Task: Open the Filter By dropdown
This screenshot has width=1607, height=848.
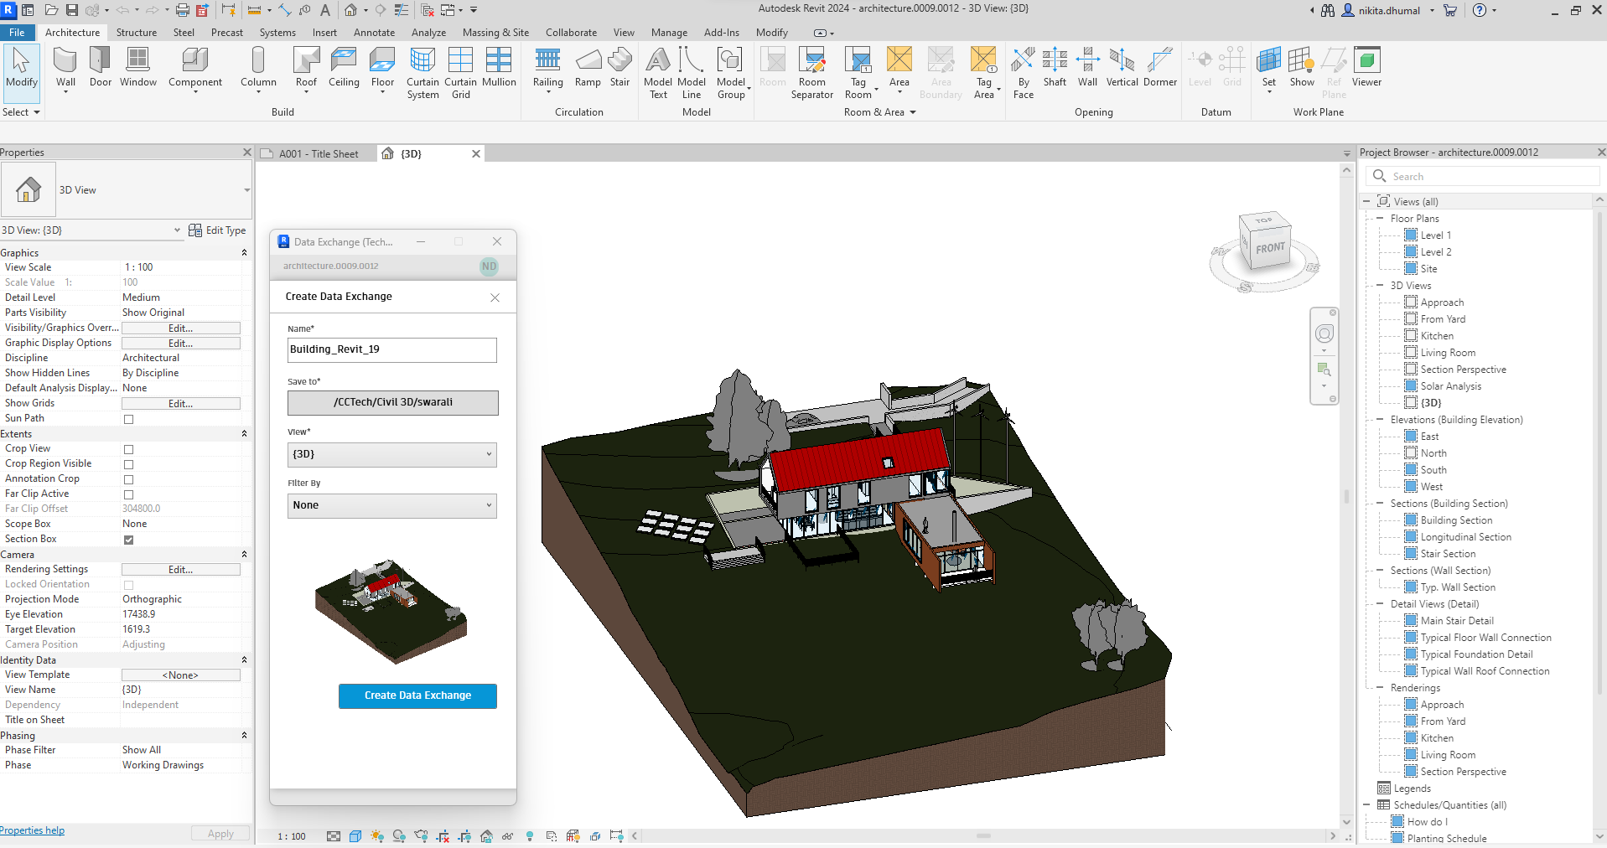Action: click(391, 505)
